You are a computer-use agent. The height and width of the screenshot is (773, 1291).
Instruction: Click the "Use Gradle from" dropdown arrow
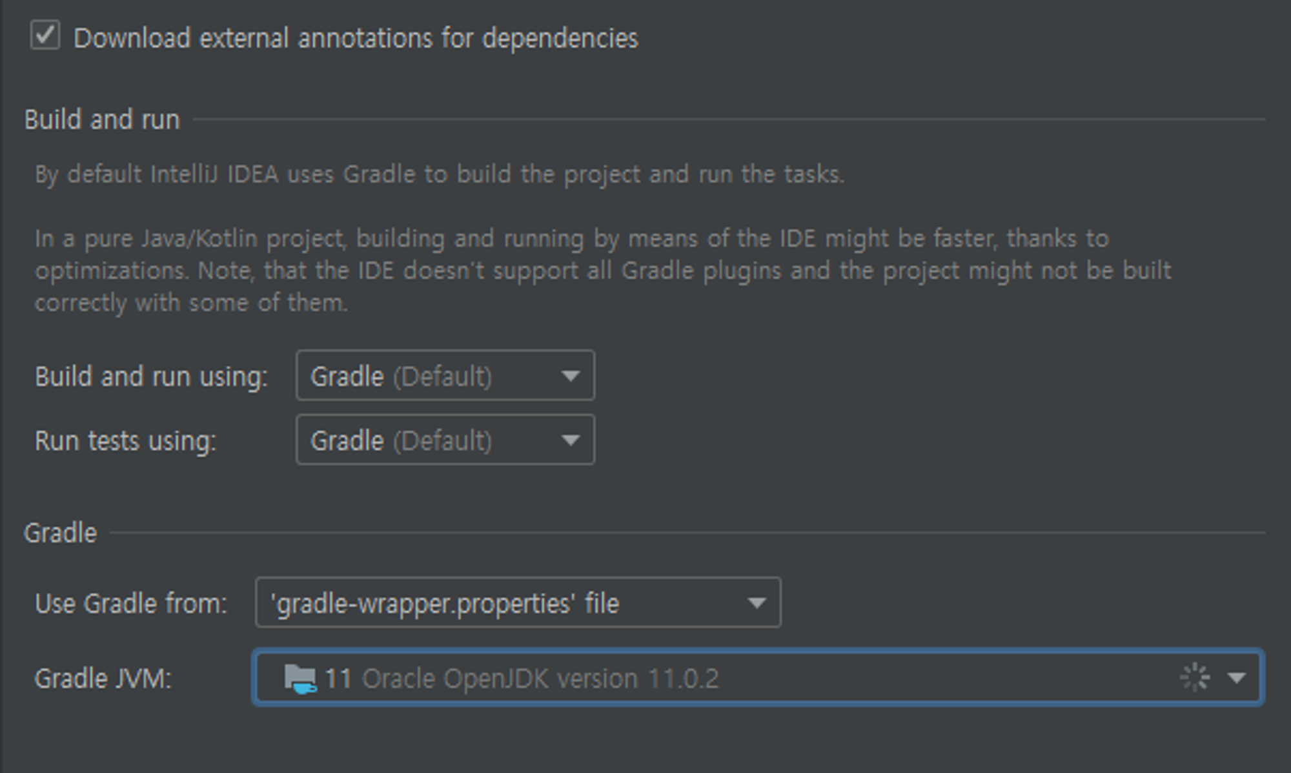tap(757, 603)
